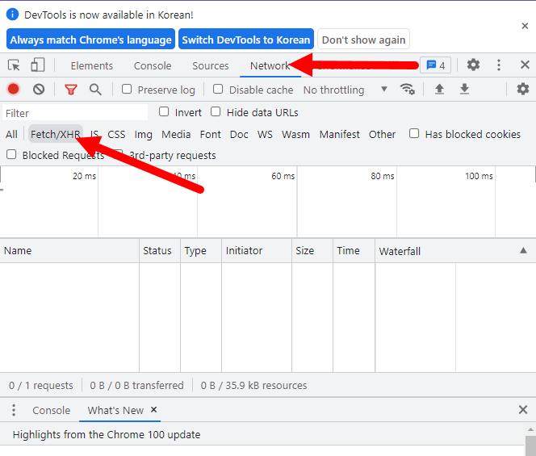
Task: Open the network search magnifier icon
Action: pyautogui.click(x=95, y=90)
